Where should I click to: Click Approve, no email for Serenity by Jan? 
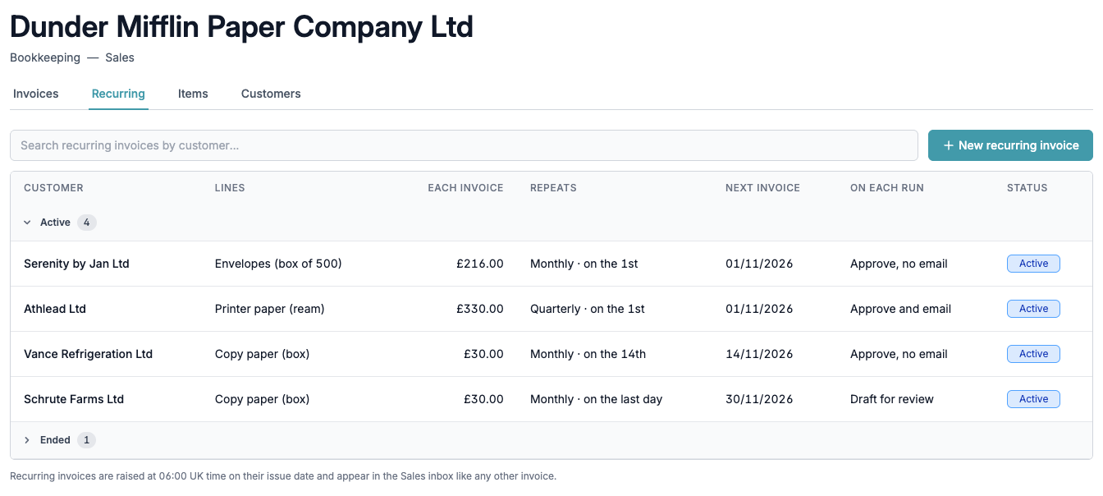click(x=899, y=264)
